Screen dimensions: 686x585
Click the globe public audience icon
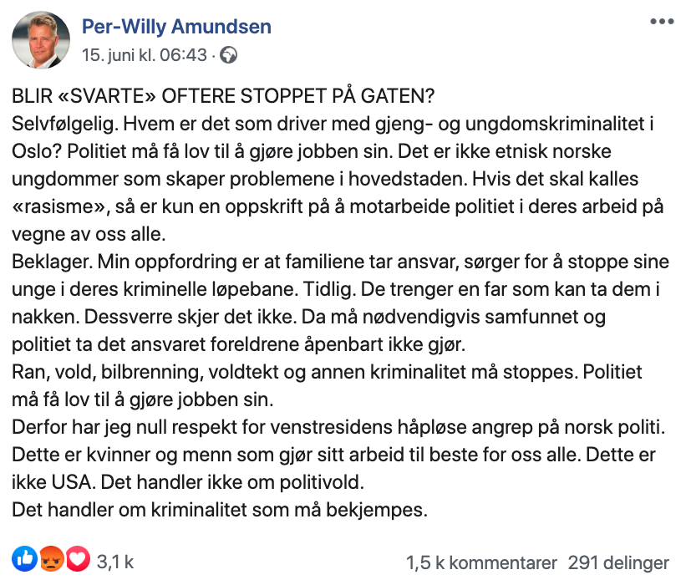pyautogui.click(x=228, y=56)
